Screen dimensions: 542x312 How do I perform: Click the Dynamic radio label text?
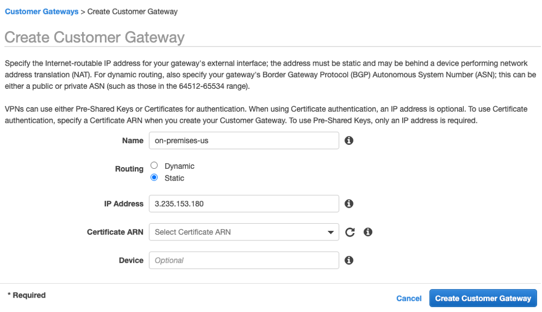point(179,166)
